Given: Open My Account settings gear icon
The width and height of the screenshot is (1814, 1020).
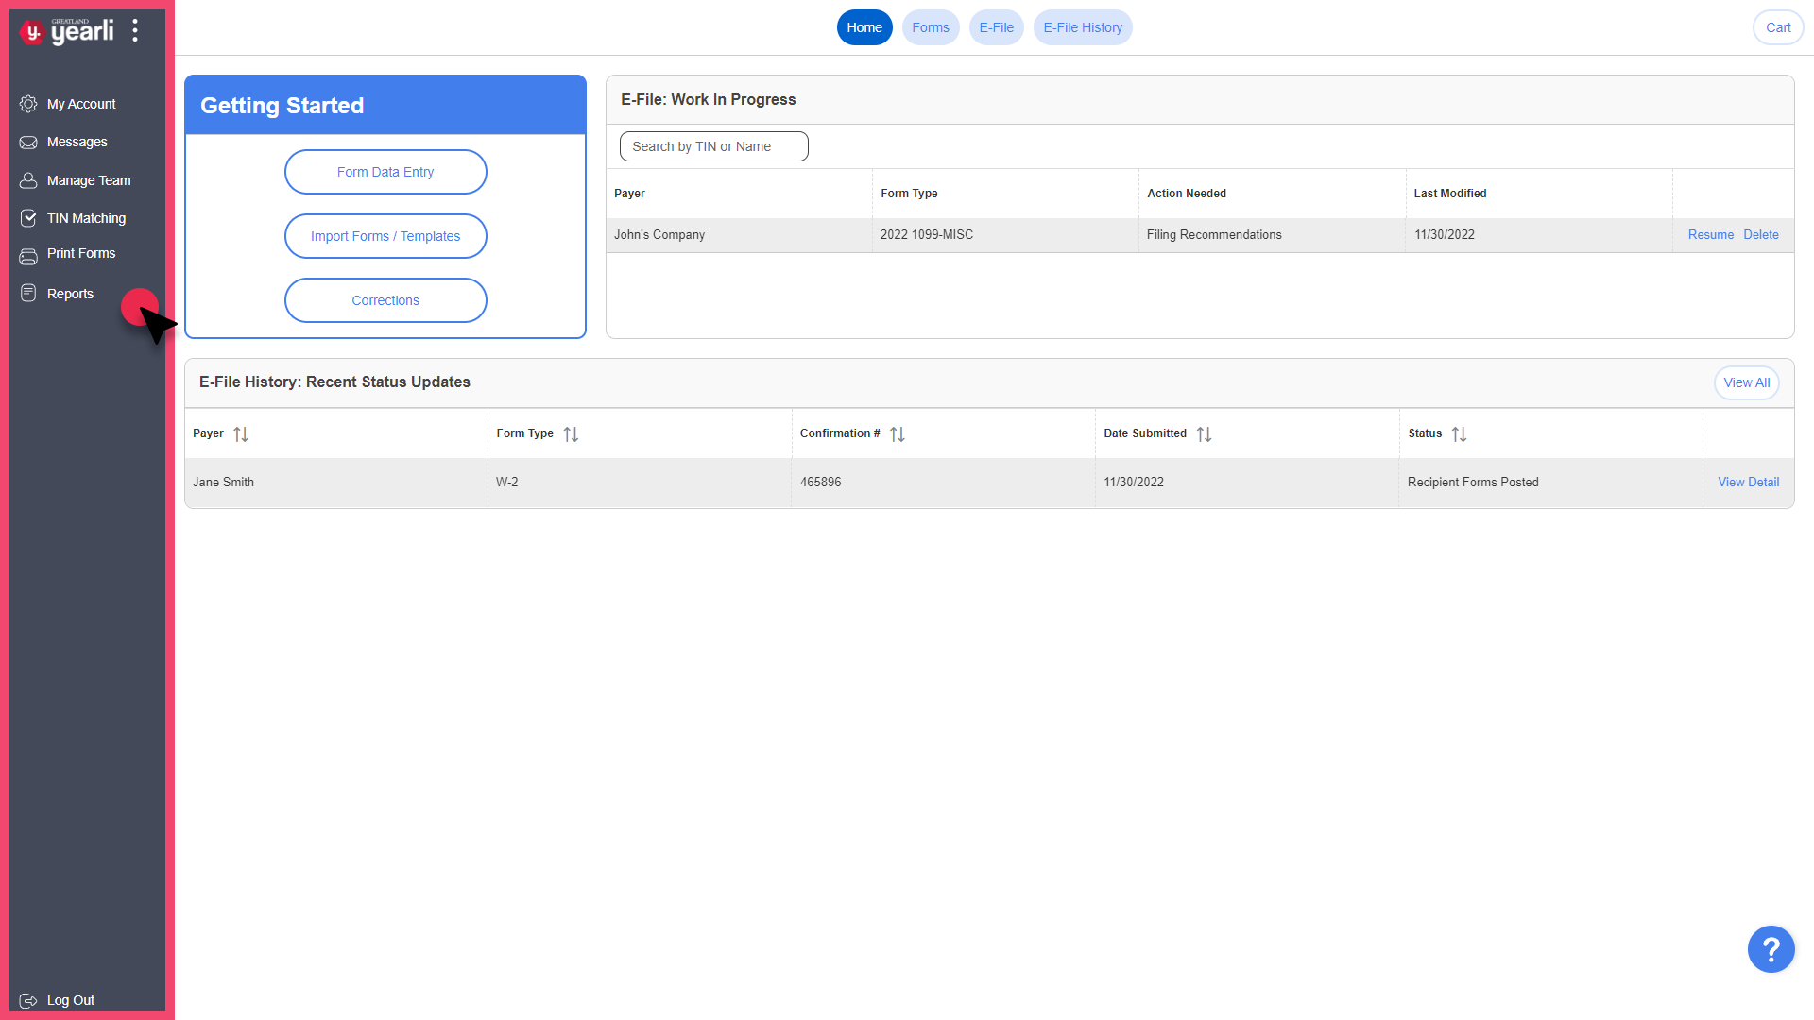Looking at the screenshot, I should coord(28,104).
